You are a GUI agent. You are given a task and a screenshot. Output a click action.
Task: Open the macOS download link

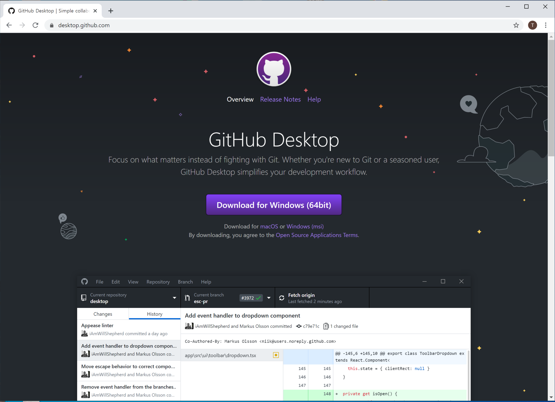pyautogui.click(x=269, y=227)
